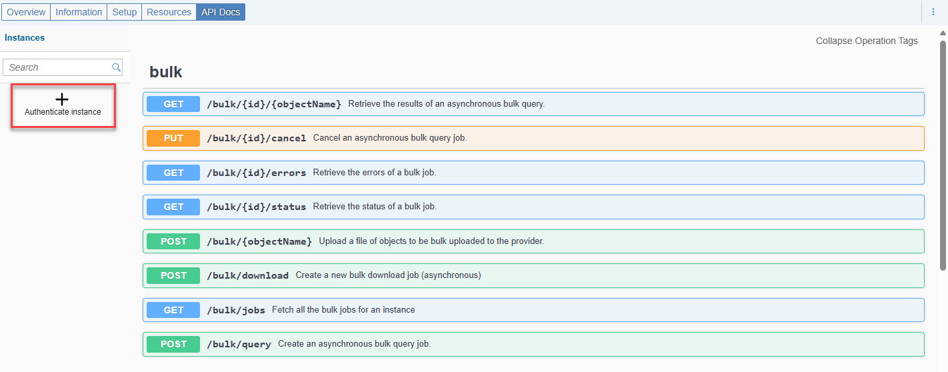The image size is (948, 372).
Task: Go to the Information tab
Action: (x=79, y=12)
